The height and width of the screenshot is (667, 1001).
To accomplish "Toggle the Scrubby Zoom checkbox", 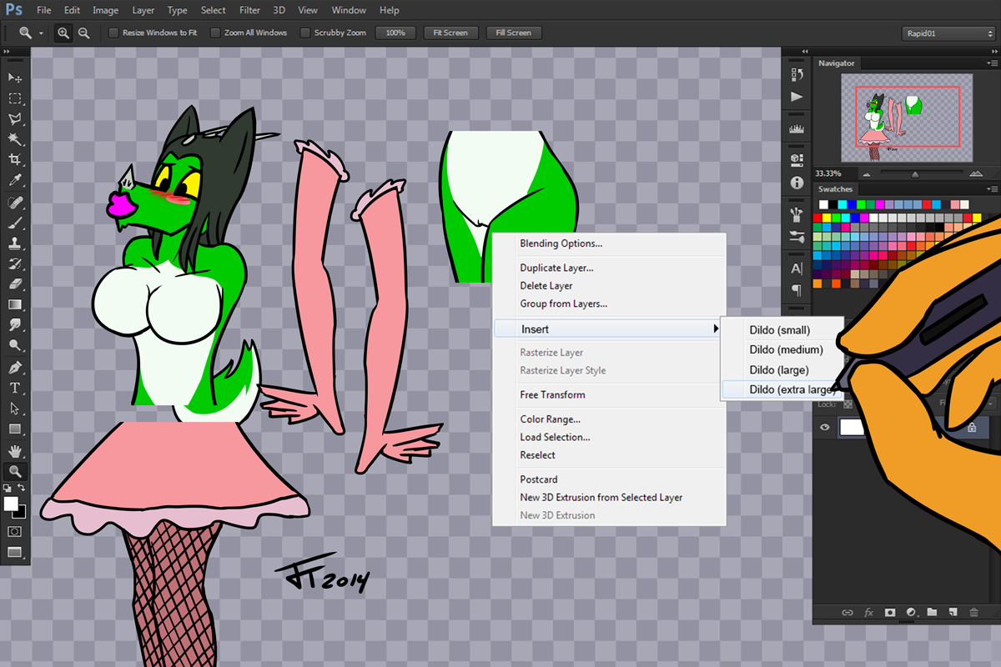I will tap(305, 33).
